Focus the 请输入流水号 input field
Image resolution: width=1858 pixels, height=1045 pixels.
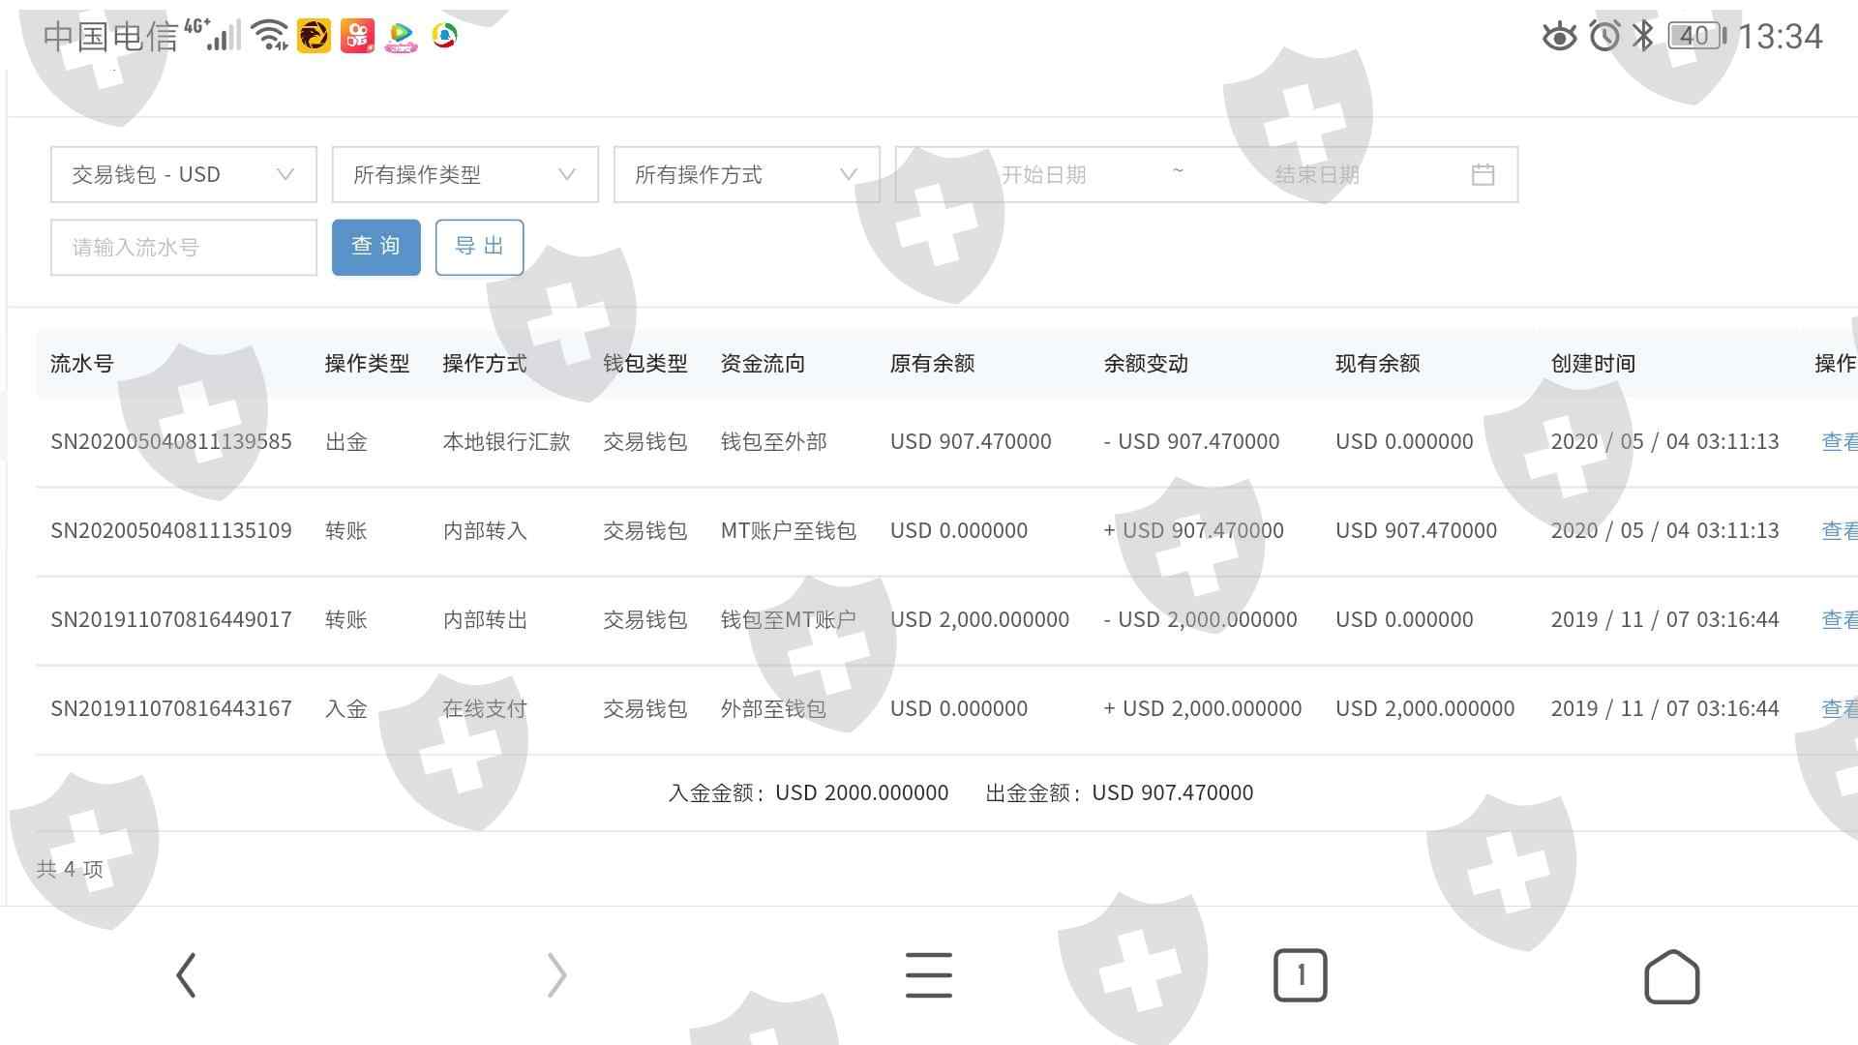183,247
